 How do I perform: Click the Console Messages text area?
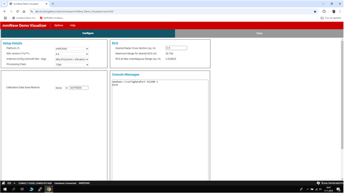click(160, 130)
